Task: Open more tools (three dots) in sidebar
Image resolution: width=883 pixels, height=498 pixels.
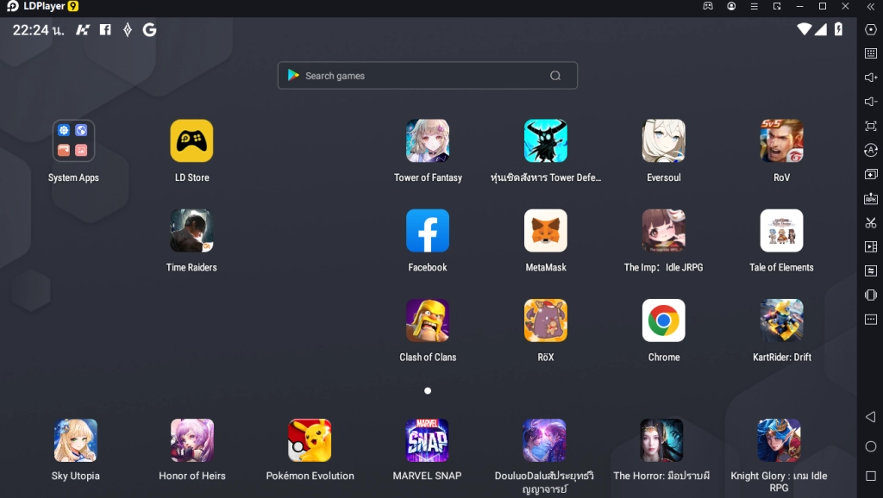Action: 871,319
